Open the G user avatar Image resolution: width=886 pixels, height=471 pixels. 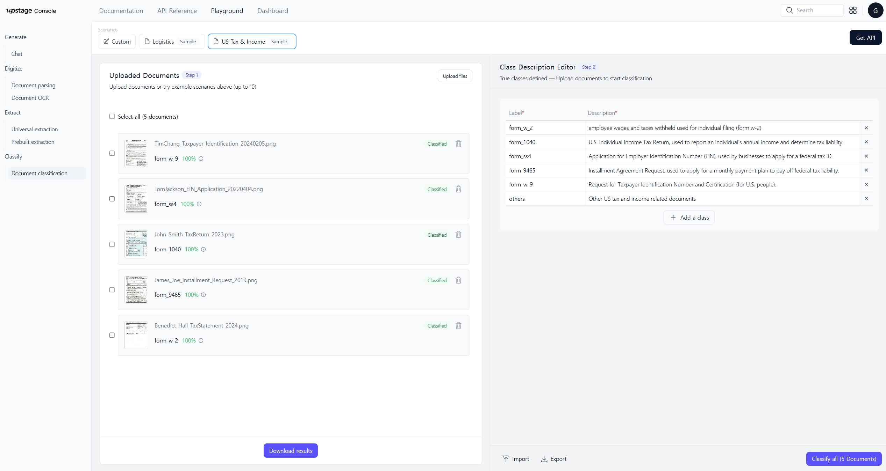click(875, 10)
